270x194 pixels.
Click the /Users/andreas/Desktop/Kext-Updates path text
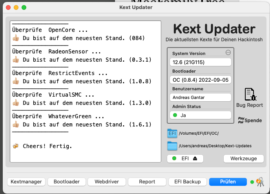click(215, 146)
